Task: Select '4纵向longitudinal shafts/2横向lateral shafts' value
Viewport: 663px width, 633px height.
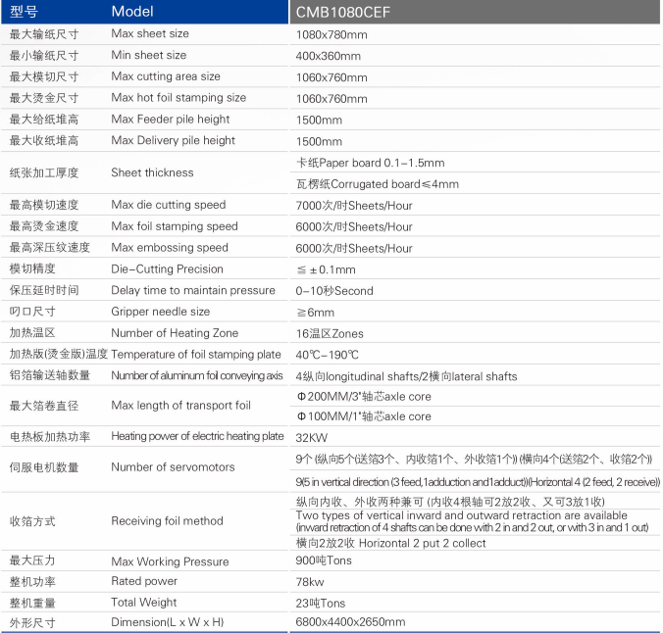Action: point(406,376)
